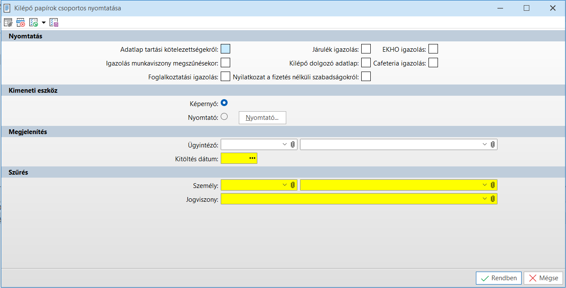
Task: Tick Igazolás munkaviszony megszűnésekor checkbox
Action: pos(225,63)
